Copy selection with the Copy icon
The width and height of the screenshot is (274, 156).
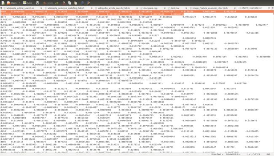click(70, 3)
